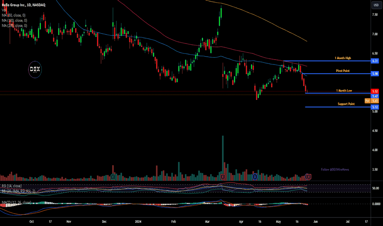The height and width of the screenshot is (226, 383).
Task: Select the Vol indicator legend
Action: coord(4,10)
